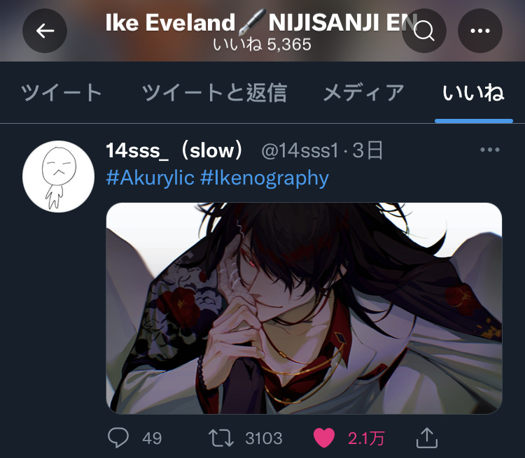
Task: Retweet using the arrows icon
Action: click(x=221, y=438)
